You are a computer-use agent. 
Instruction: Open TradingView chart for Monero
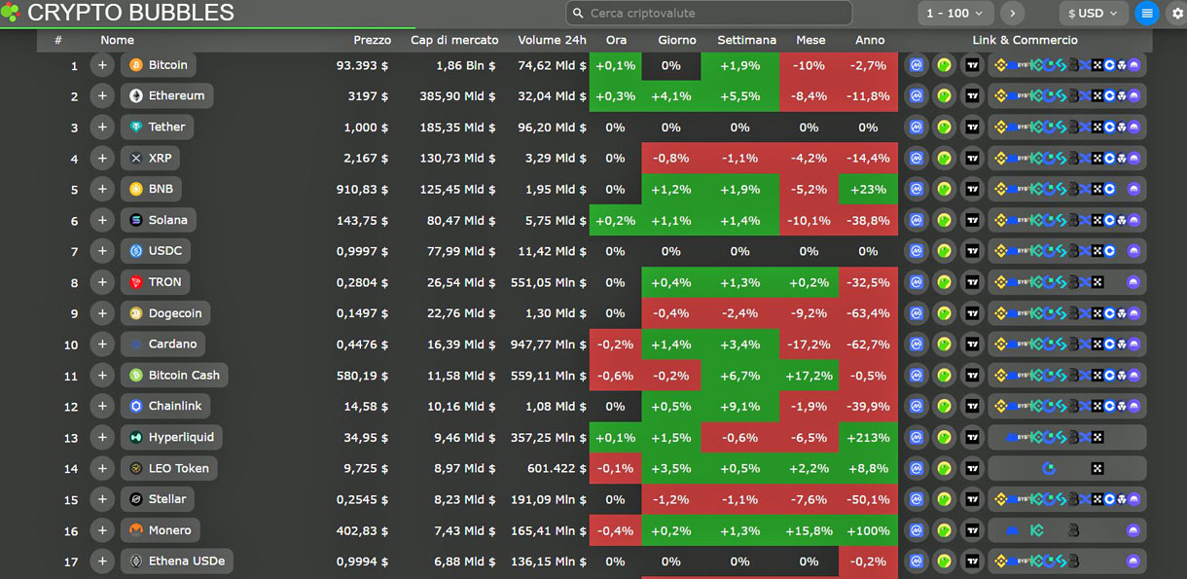972,530
